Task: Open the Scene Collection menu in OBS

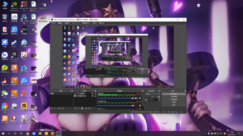Action: coord(86,23)
